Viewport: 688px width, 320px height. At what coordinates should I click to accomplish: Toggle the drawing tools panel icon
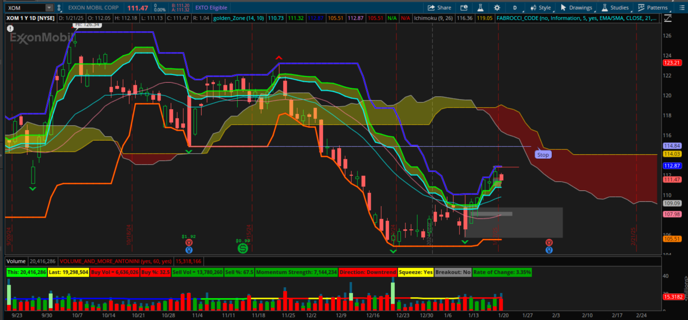point(668,18)
